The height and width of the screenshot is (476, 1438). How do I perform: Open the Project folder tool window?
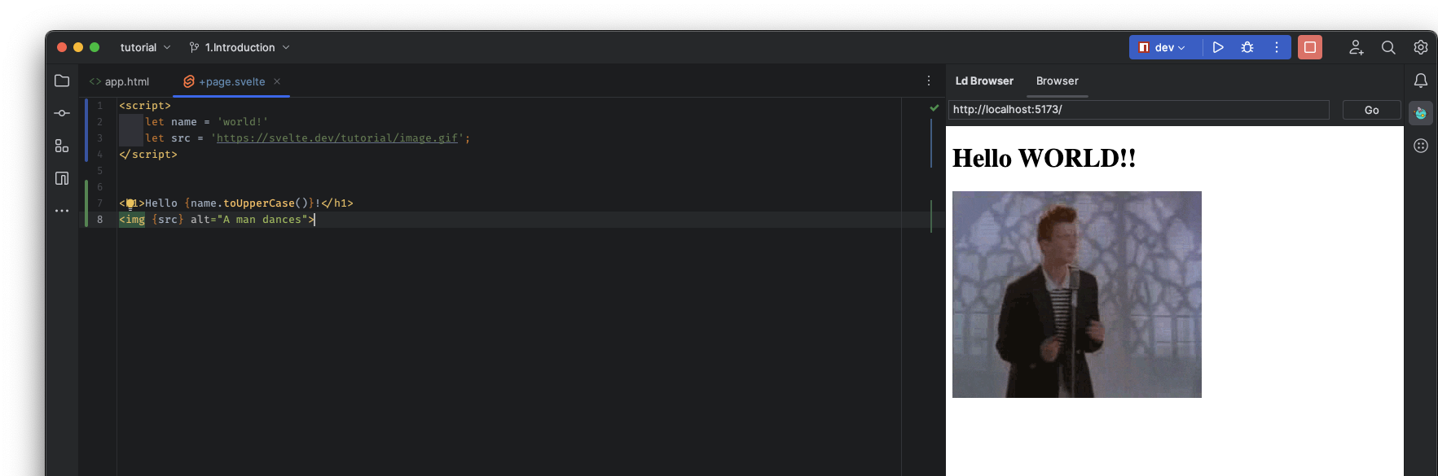[x=62, y=81]
